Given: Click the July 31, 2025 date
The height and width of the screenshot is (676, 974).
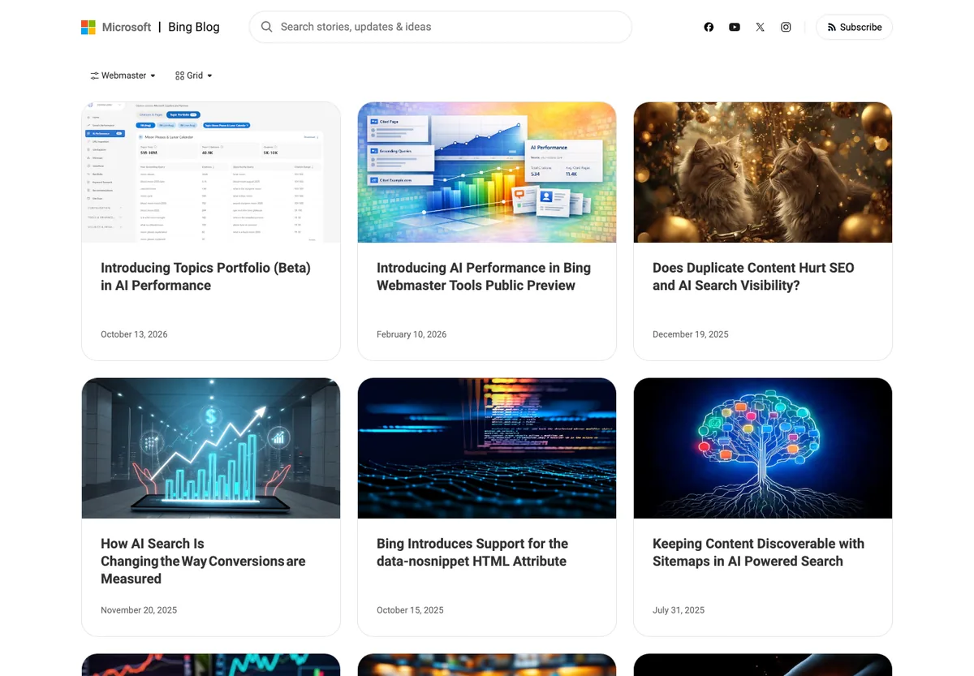Looking at the screenshot, I should coord(679,610).
